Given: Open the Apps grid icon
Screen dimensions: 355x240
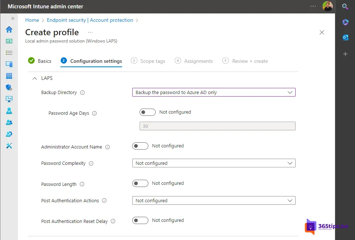Looking at the screenshot, I should tap(9, 76).
